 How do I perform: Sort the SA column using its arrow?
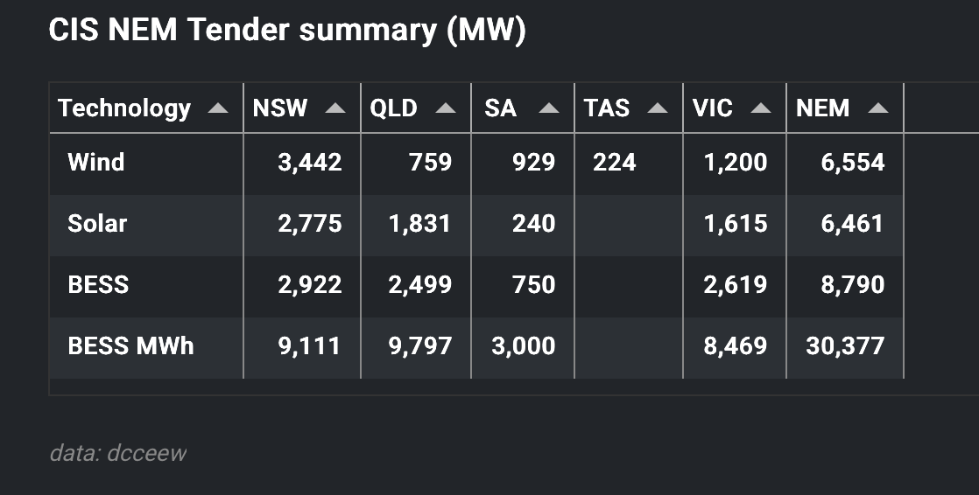(x=549, y=108)
